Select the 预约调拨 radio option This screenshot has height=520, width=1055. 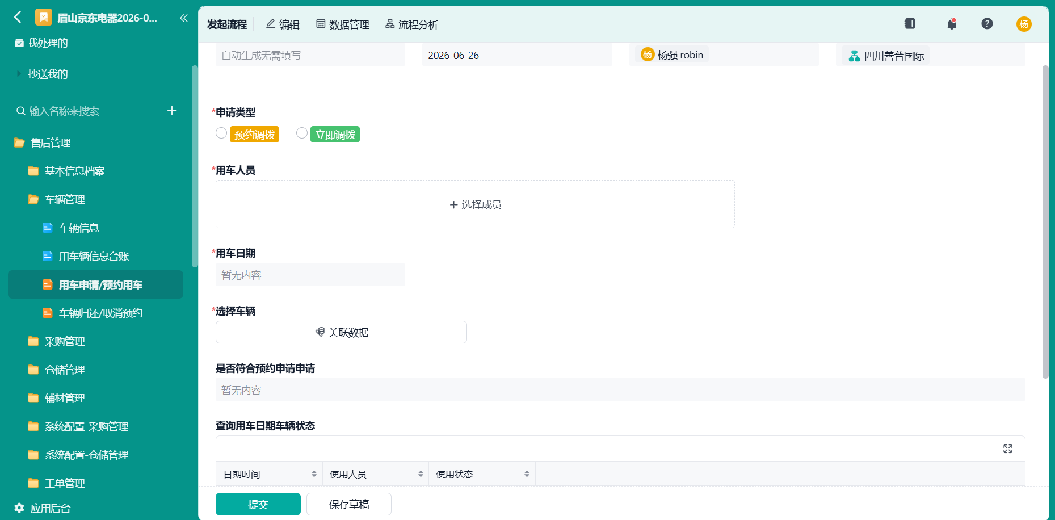tap(221, 133)
